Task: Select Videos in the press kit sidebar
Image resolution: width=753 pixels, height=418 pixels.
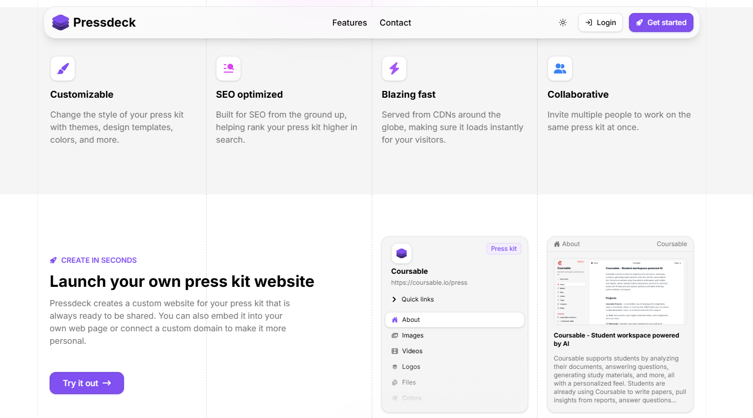Action: (412, 351)
